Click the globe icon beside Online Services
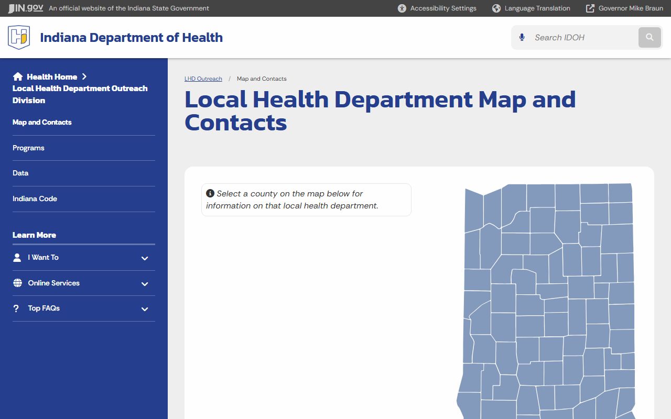671x419 pixels. pyautogui.click(x=17, y=283)
